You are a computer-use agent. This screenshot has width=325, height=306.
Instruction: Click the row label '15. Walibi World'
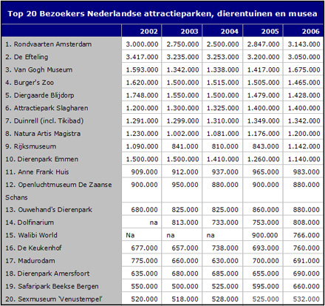tap(31, 235)
